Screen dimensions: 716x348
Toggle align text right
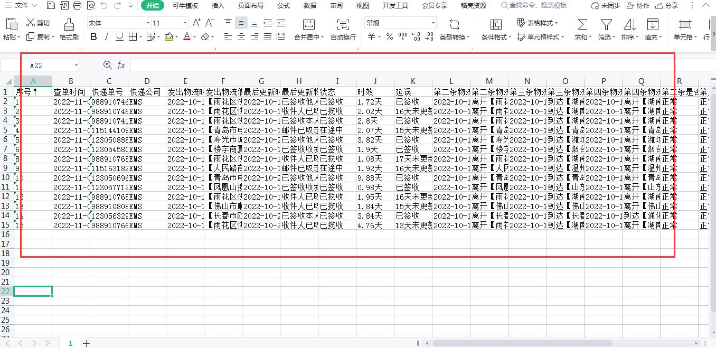pos(255,37)
